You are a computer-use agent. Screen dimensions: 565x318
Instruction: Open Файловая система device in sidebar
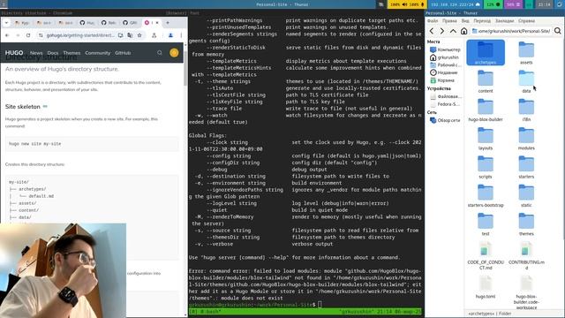pyautogui.click(x=445, y=96)
